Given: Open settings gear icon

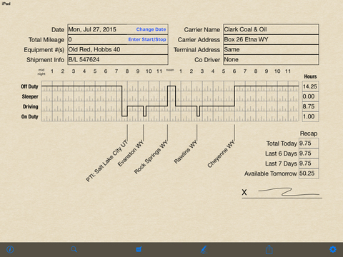Looking at the screenshot, I should coord(333,249).
